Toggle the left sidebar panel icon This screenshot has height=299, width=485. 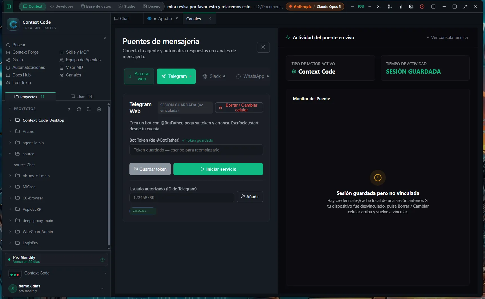9,6
